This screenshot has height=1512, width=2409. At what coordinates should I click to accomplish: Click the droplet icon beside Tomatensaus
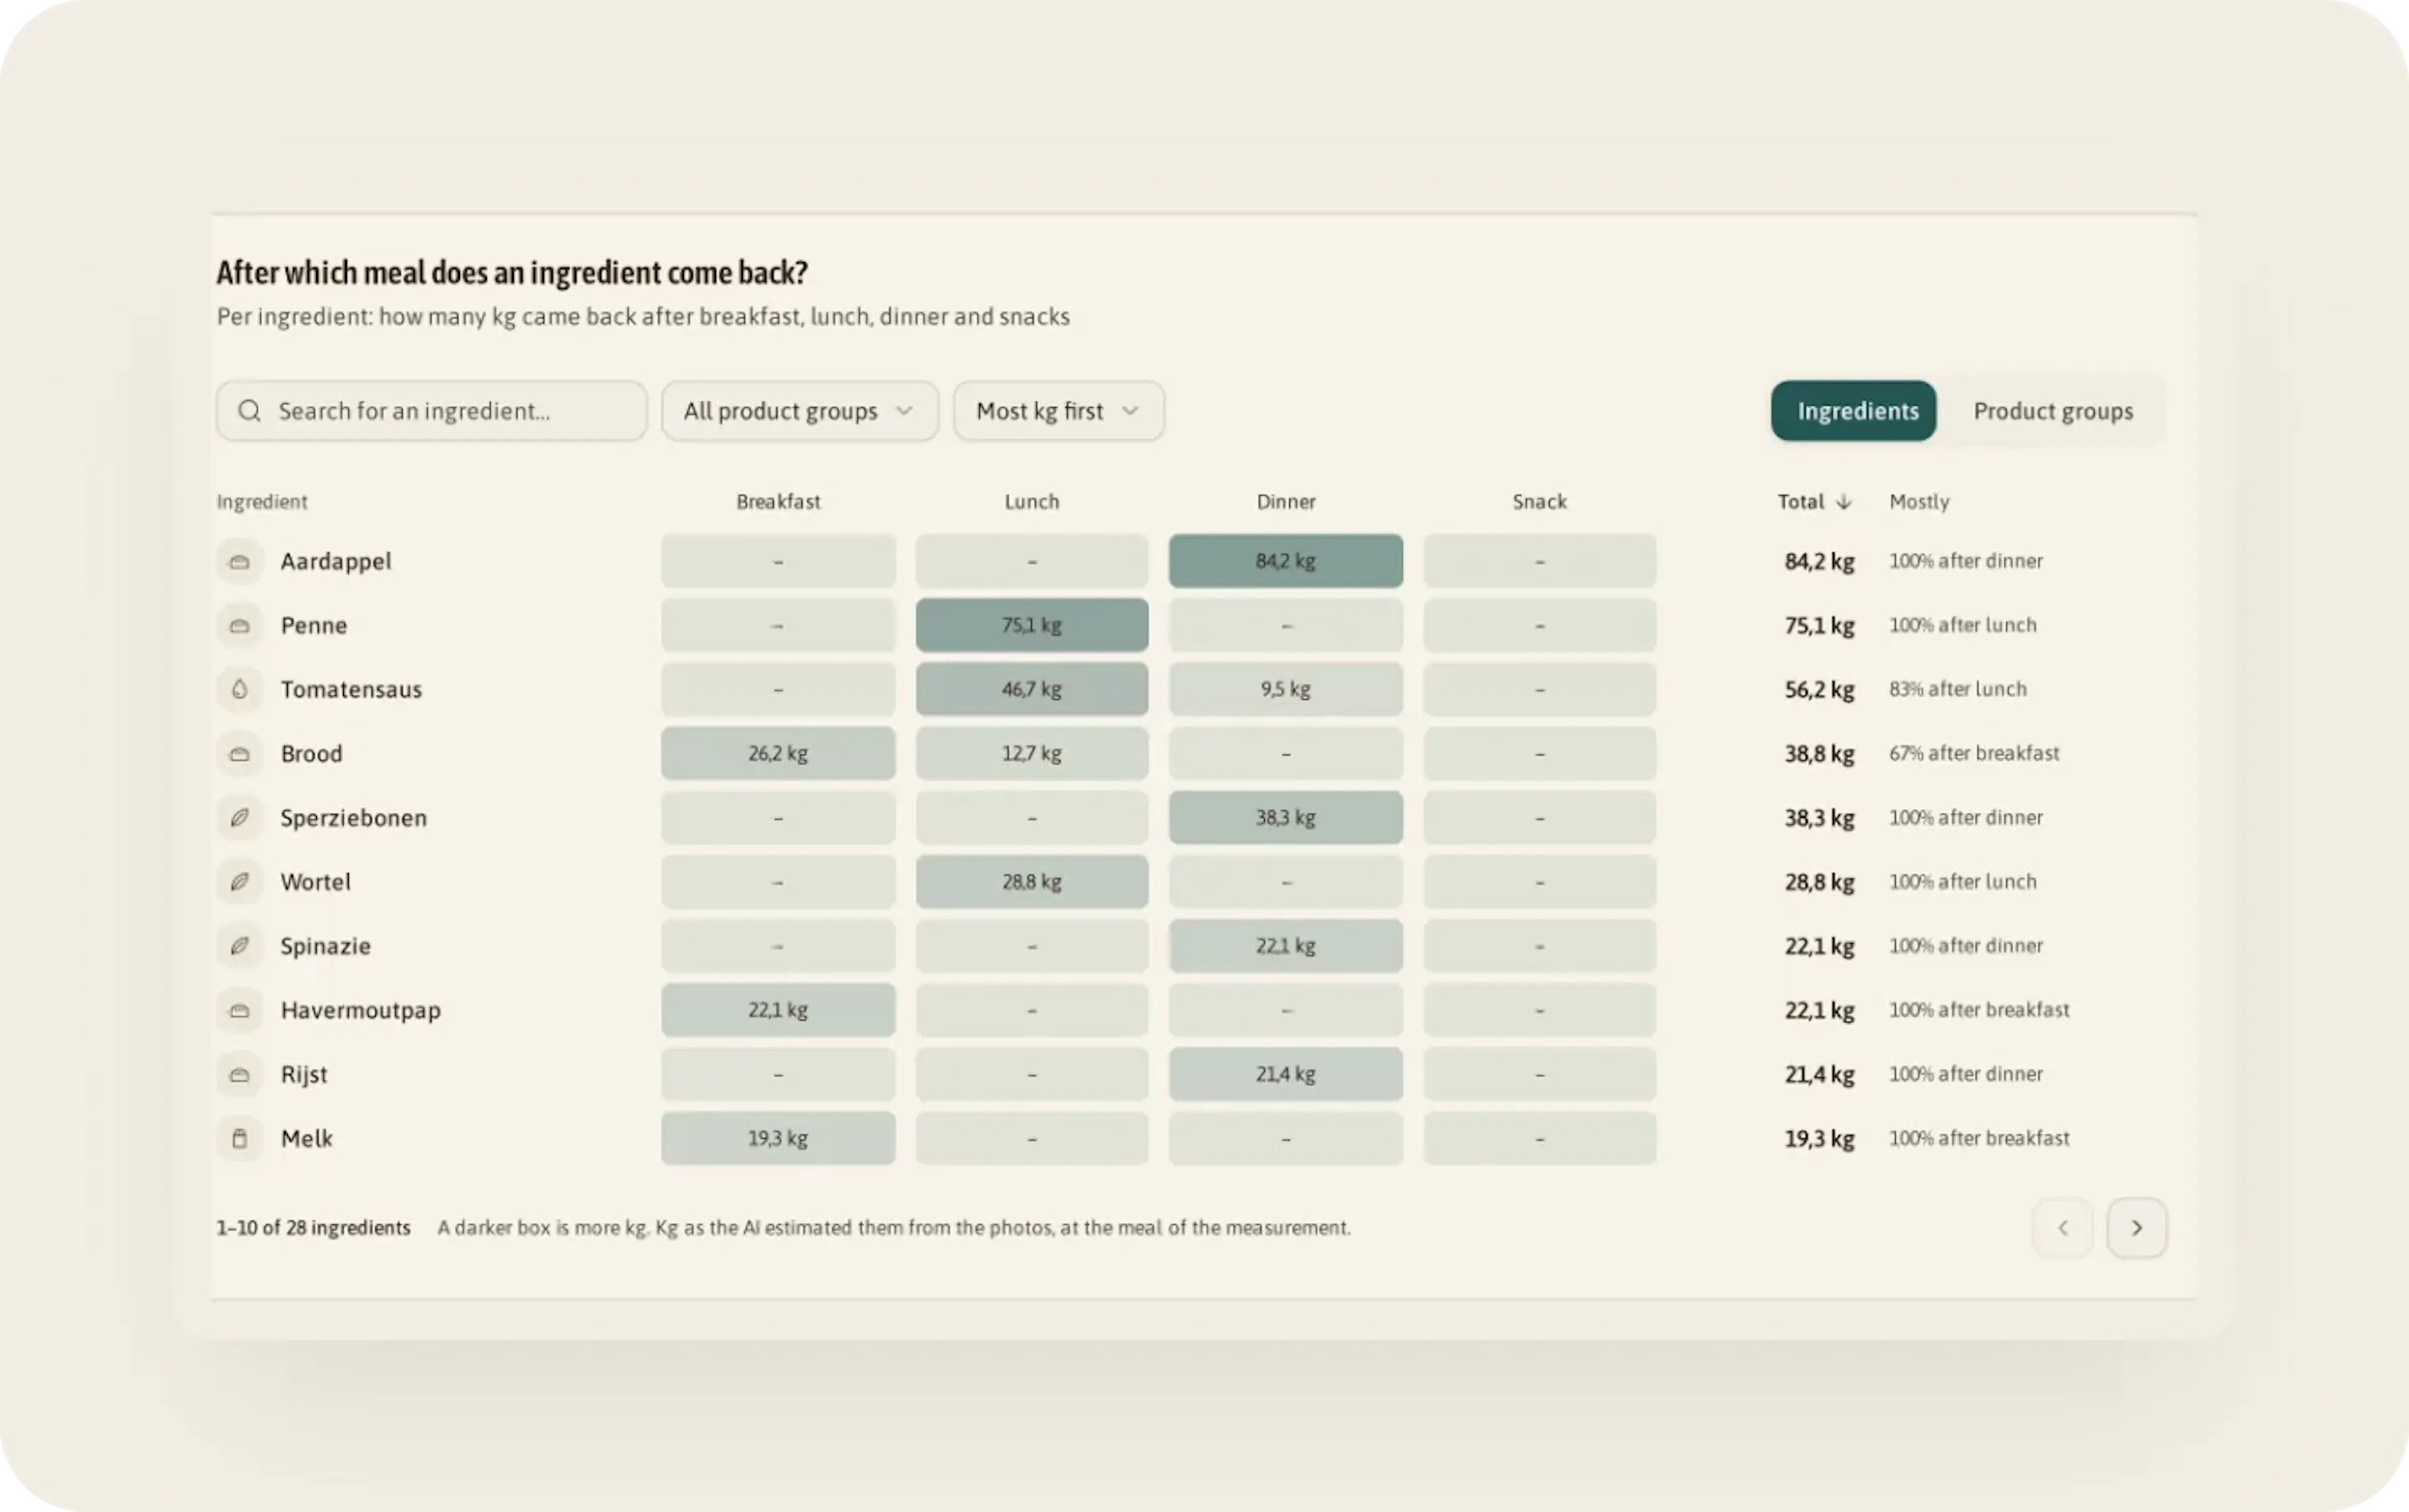[x=239, y=689]
